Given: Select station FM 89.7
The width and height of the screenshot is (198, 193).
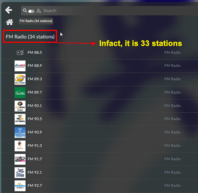Looking at the screenshot, I should (35, 92).
